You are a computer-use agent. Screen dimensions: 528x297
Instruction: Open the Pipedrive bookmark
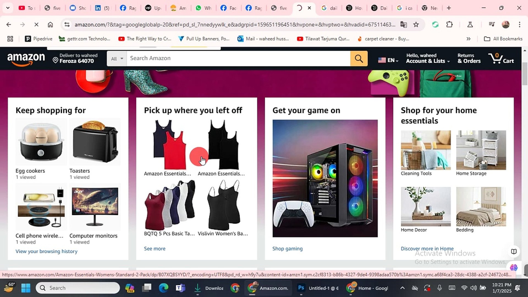click(x=38, y=39)
